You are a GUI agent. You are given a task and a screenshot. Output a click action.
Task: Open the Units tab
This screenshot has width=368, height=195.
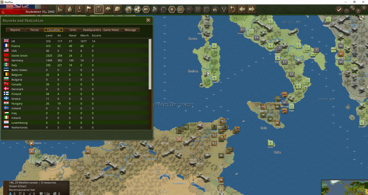[73, 30]
